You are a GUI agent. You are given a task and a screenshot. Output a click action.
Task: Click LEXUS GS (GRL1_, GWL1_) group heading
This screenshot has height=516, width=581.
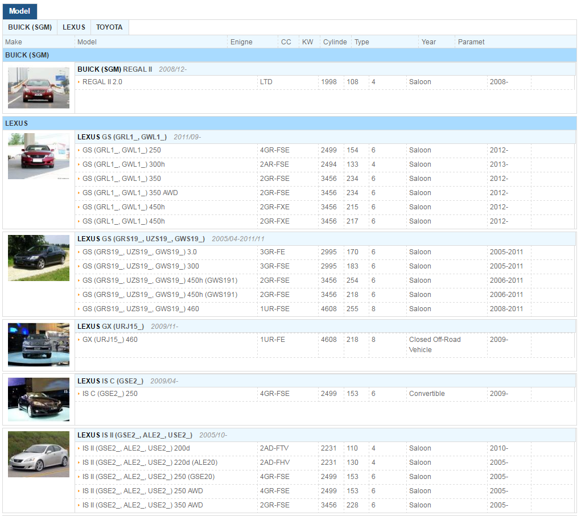coord(122,137)
